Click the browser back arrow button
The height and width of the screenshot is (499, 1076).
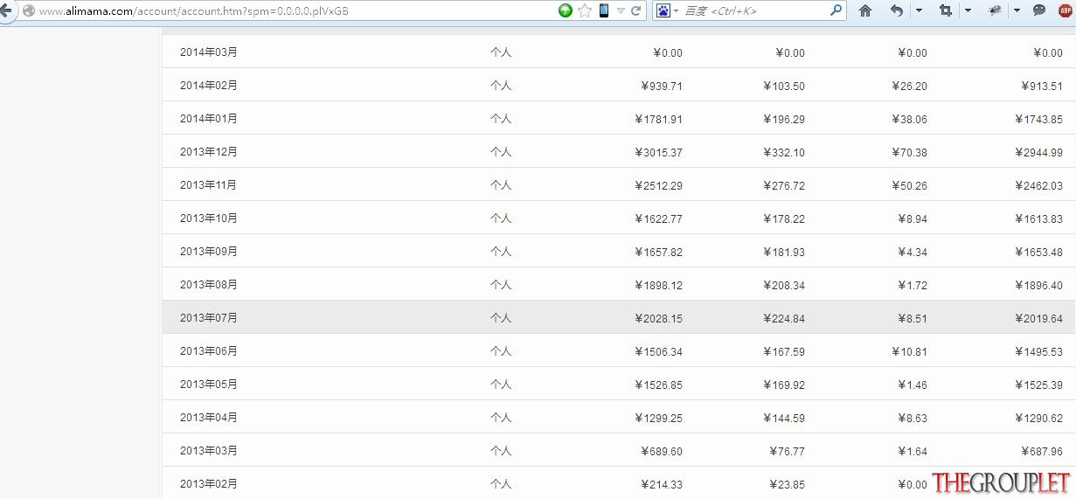4,10
